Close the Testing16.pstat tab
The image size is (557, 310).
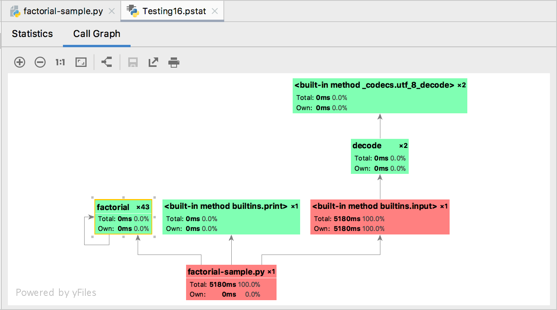[x=214, y=11]
